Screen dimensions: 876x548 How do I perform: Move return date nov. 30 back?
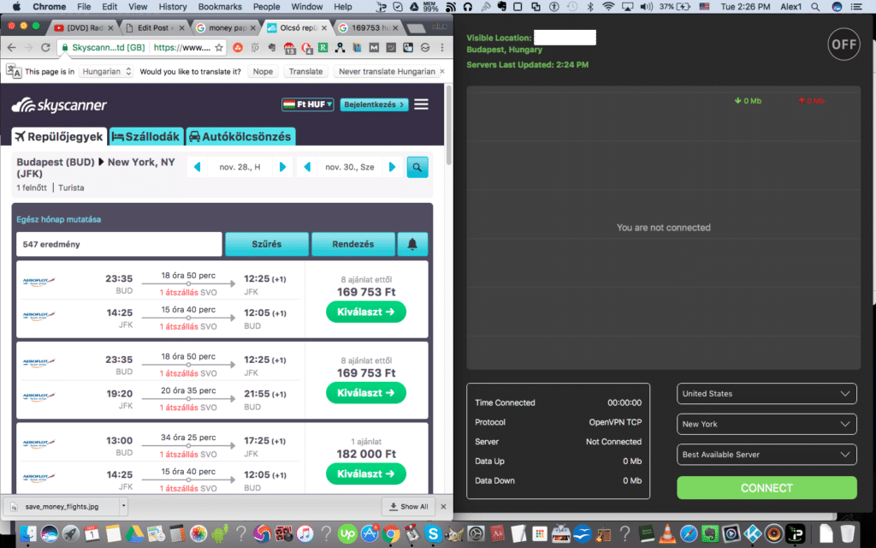[306, 167]
